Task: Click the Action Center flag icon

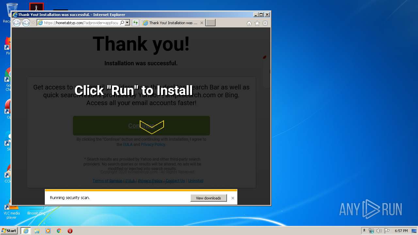Action: [387, 231]
